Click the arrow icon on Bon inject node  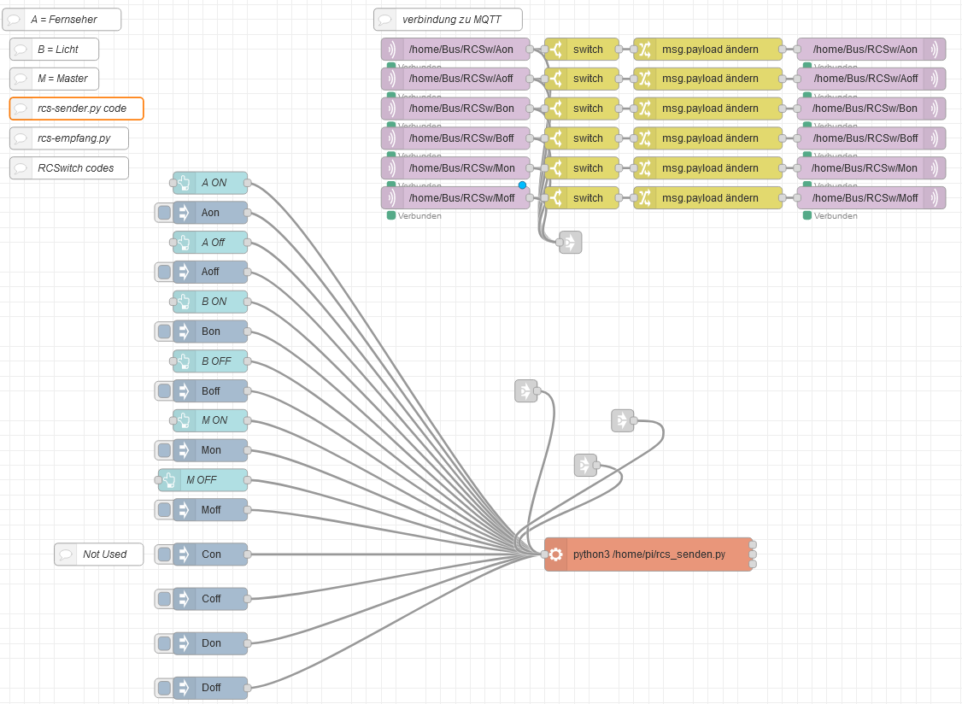(x=184, y=331)
